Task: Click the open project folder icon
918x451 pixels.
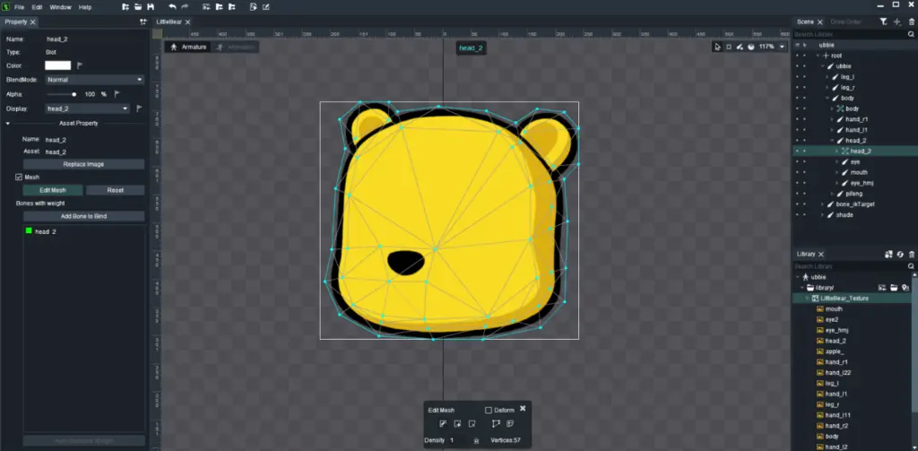Action: [x=138, y=7]
